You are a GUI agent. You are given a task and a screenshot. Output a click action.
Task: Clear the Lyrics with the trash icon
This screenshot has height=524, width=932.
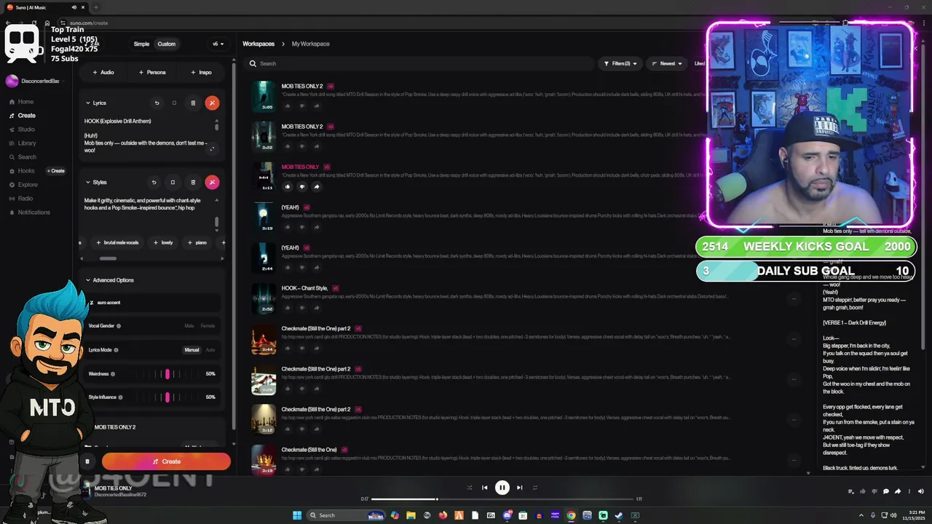pos(193,103)
